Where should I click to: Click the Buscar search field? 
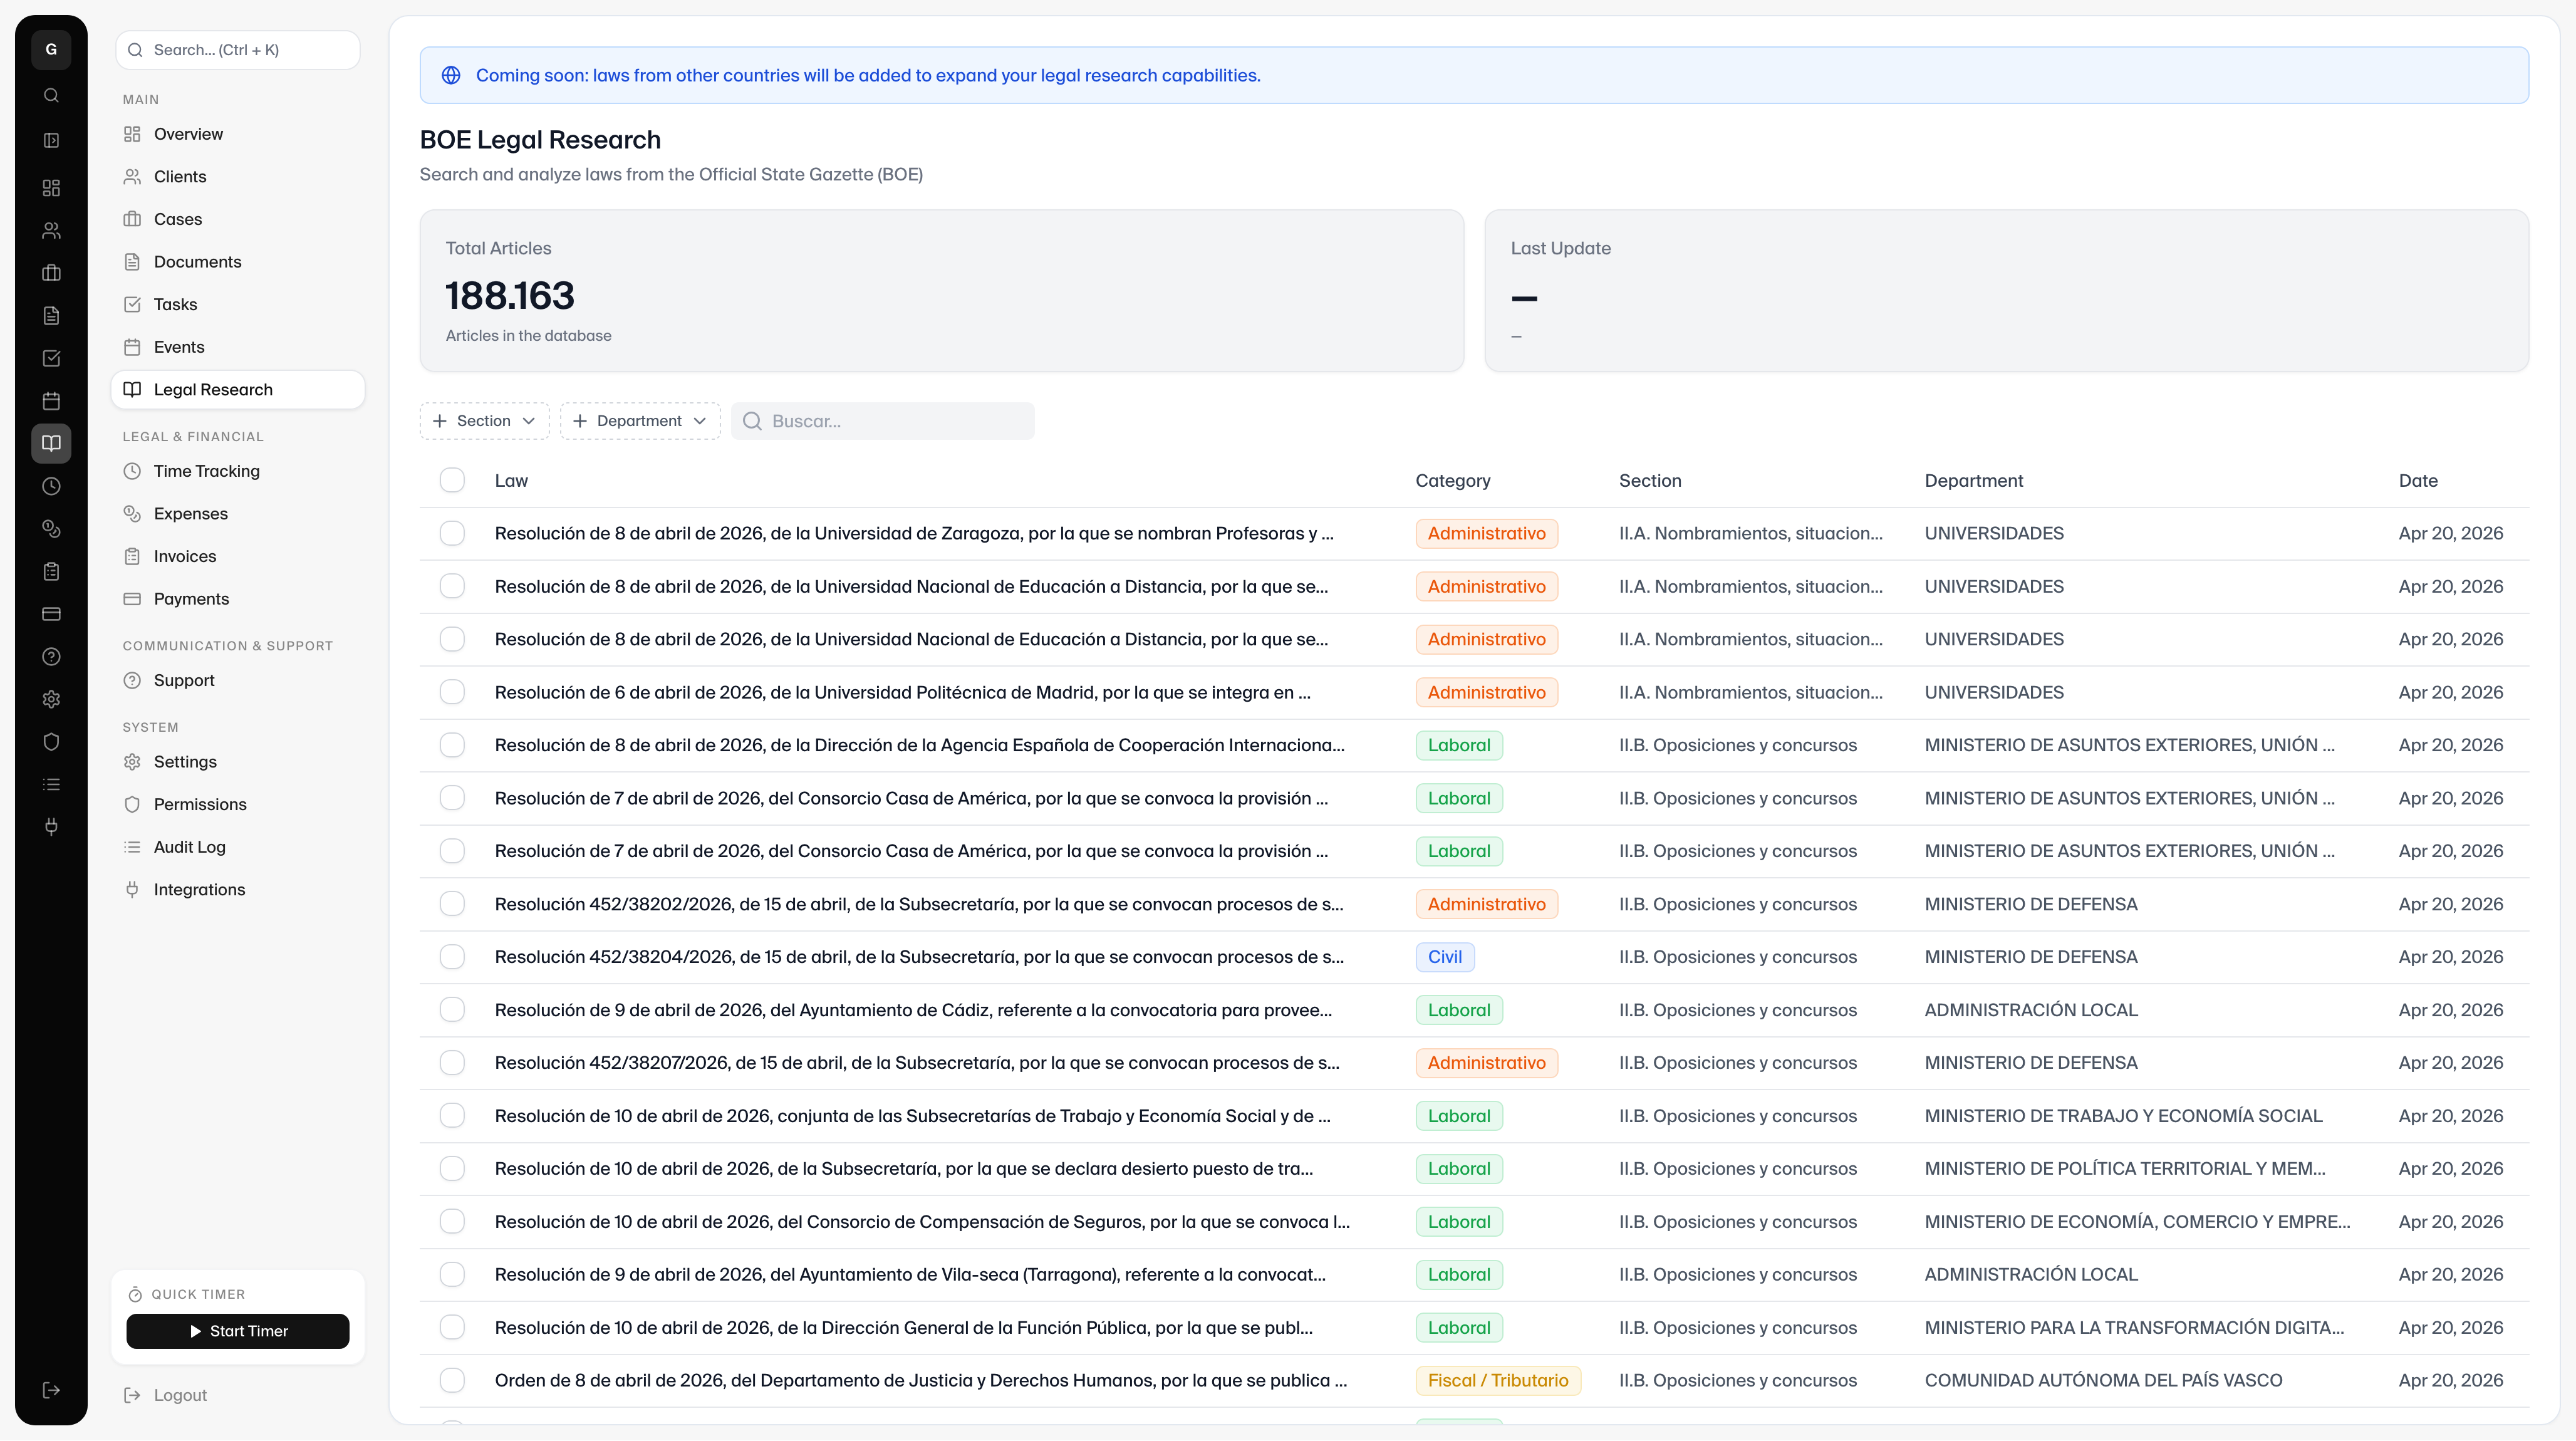895,421
